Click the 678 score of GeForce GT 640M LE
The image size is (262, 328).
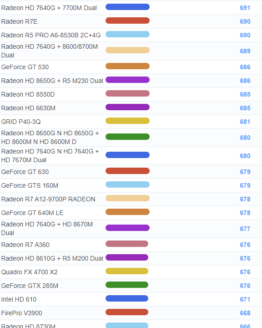pos(245,213)
